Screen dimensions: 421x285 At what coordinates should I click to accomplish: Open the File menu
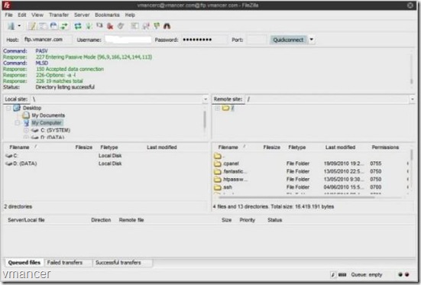8,15
